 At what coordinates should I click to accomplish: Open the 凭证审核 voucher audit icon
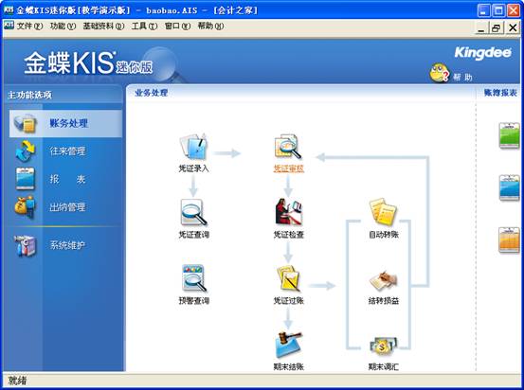tap(288, 146)
